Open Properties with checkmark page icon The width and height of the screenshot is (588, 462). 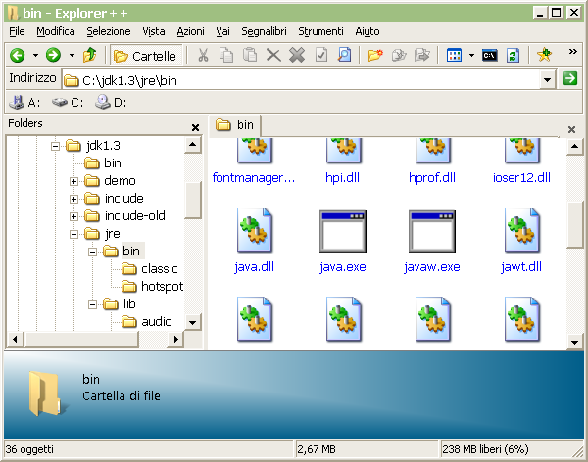[321, 56]
